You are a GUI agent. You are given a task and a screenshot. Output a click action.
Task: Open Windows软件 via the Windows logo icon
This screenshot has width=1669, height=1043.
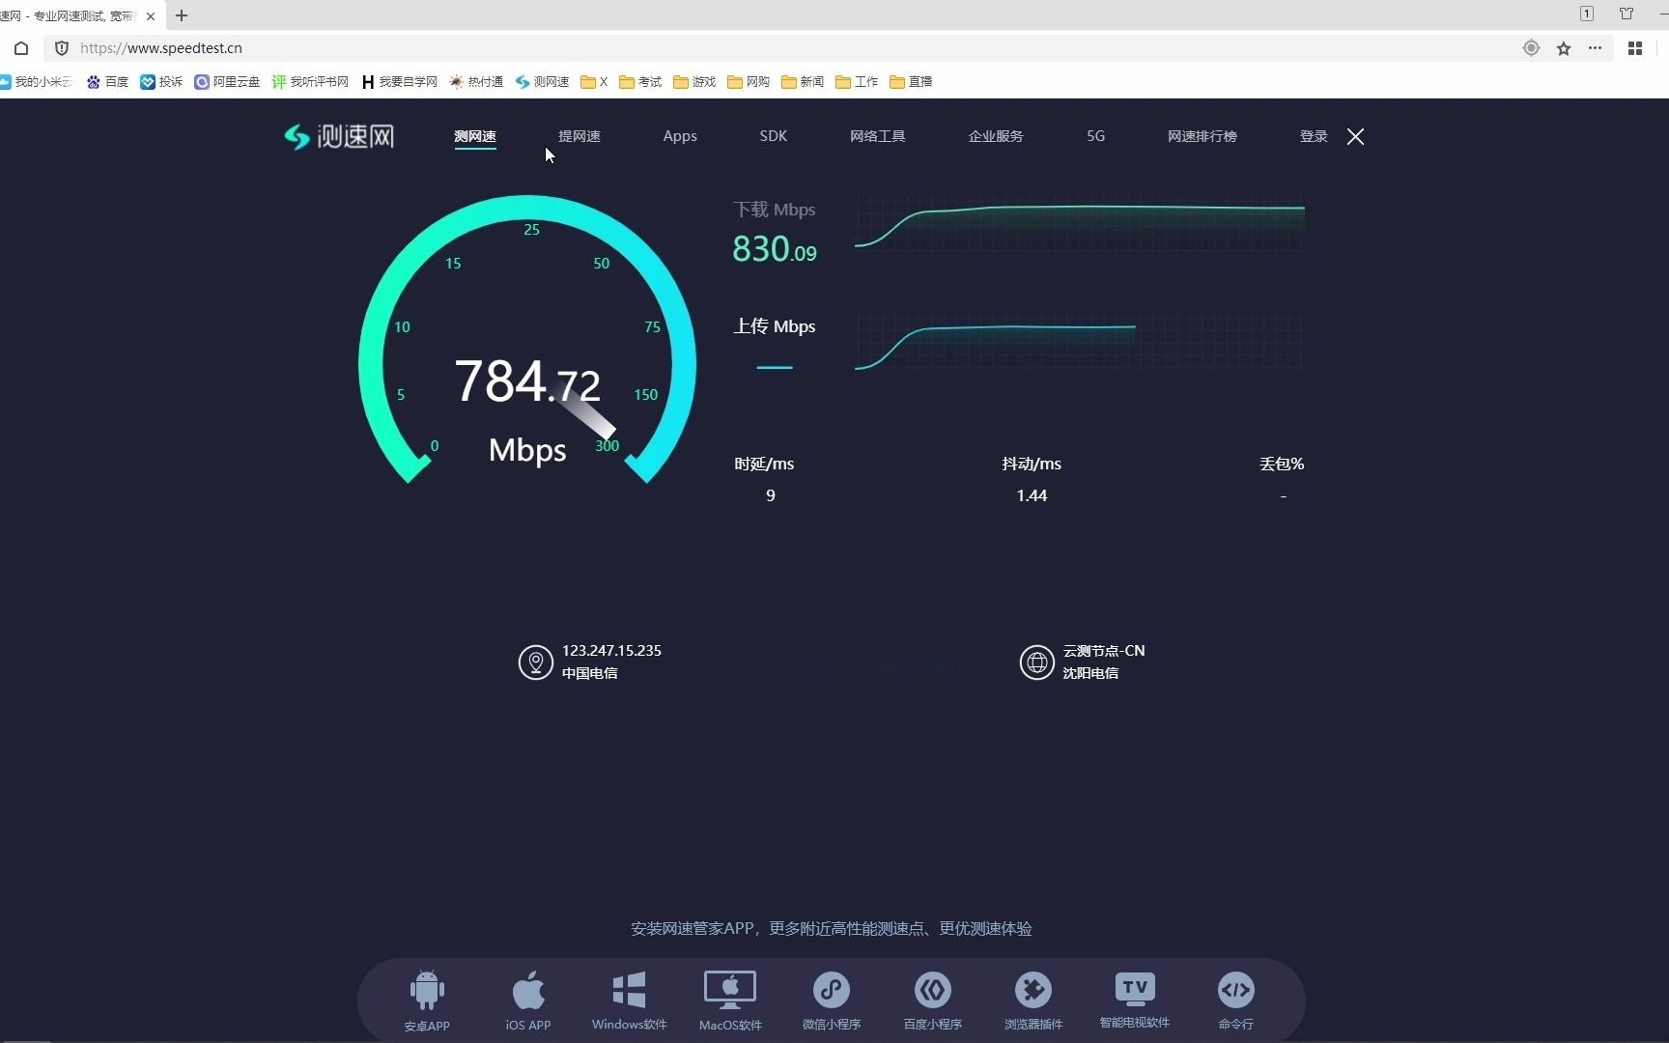click(x=628, y=988)
